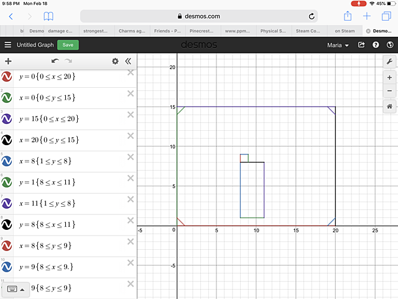This screenshot has height=299, width=398.
Task: Delete the x=0{0≤y≤15} expression
Action: [x=131, y=93]
